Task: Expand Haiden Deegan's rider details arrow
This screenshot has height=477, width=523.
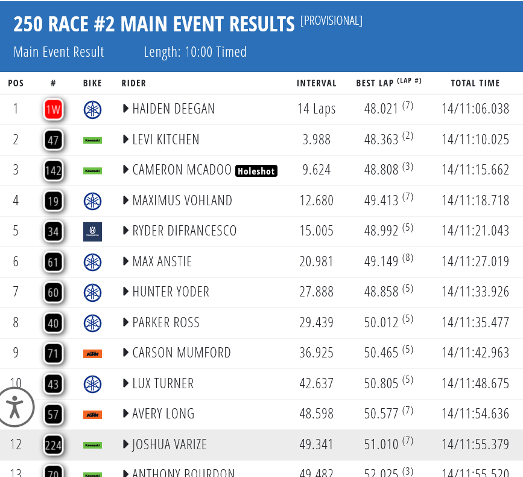Action: pos(125,109)
